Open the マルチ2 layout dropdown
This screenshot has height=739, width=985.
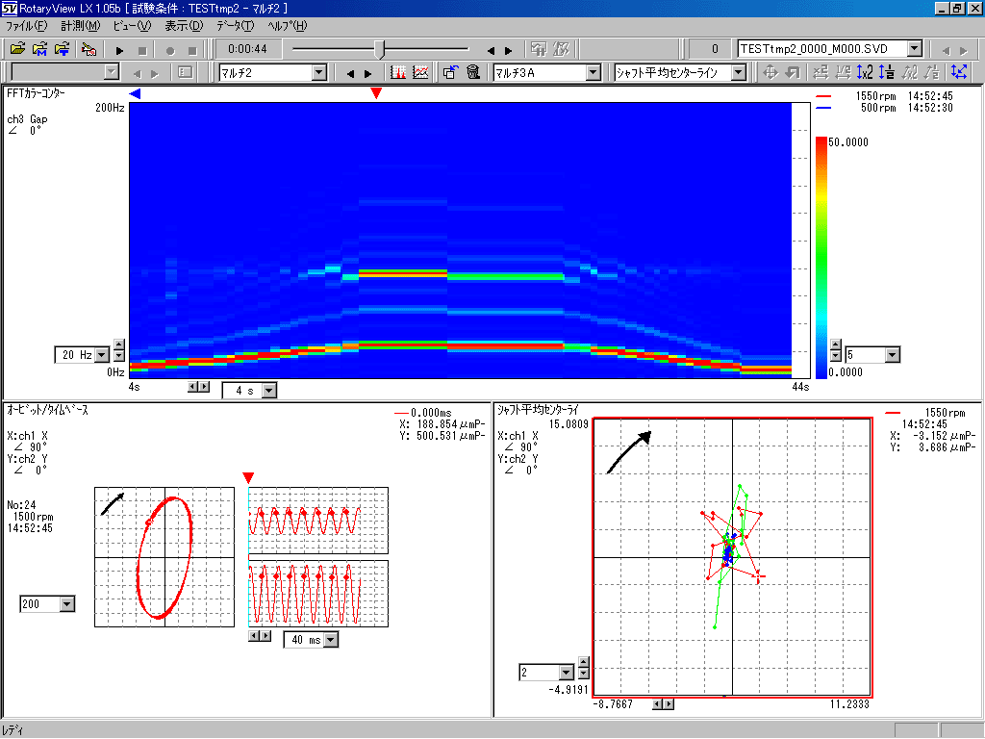(319, 73)
